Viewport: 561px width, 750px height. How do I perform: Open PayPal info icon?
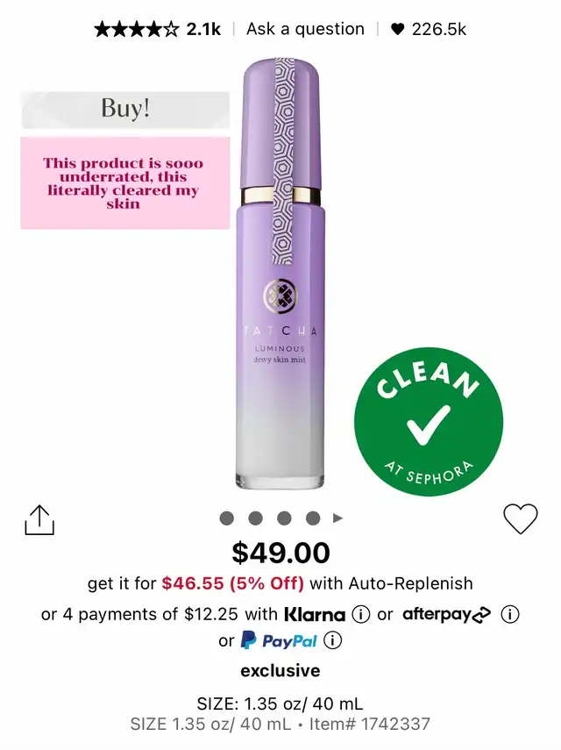click(332, 640)
